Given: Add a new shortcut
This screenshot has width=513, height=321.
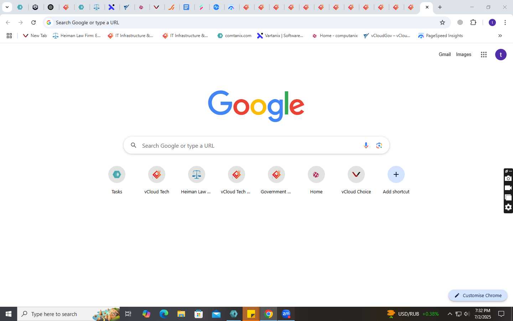Looking at the screenshot, I should (396, 180).
